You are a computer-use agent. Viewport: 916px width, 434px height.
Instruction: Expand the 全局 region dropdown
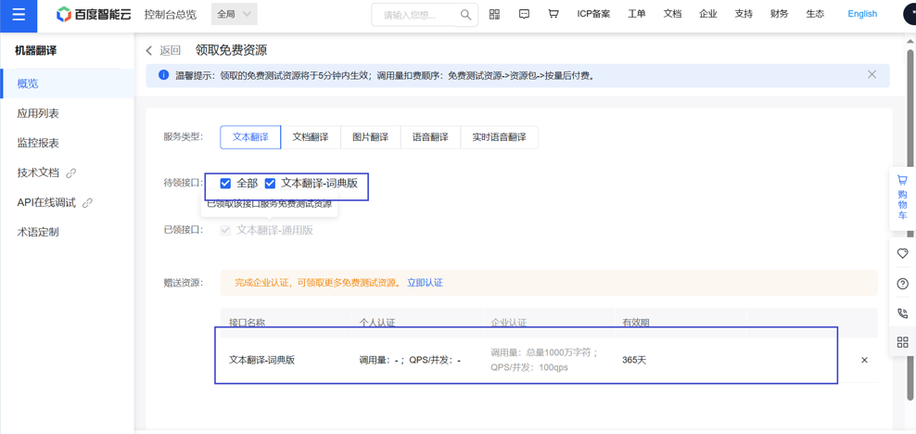[235, 14]
